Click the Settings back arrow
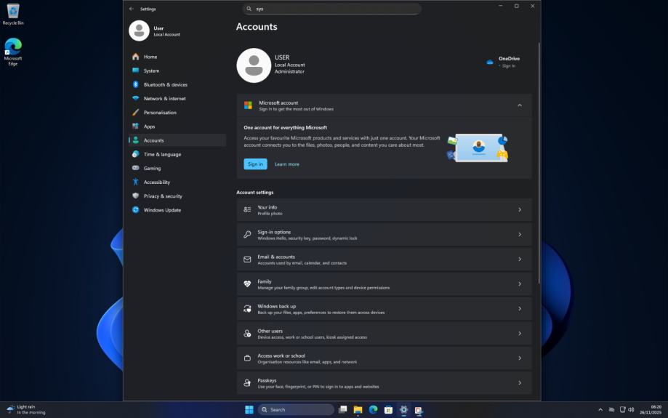Image resolution: width=668 pixels, height=418 pixels. click(131, 9)
